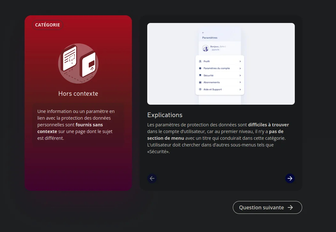Click the back arrow above Paramètres

[203, 33]
